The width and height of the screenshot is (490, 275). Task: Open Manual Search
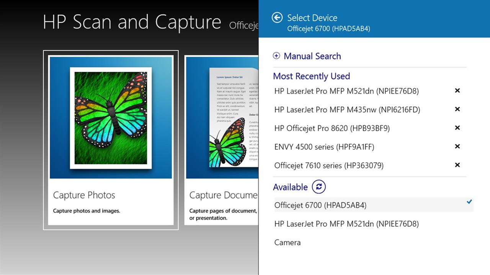312,56
